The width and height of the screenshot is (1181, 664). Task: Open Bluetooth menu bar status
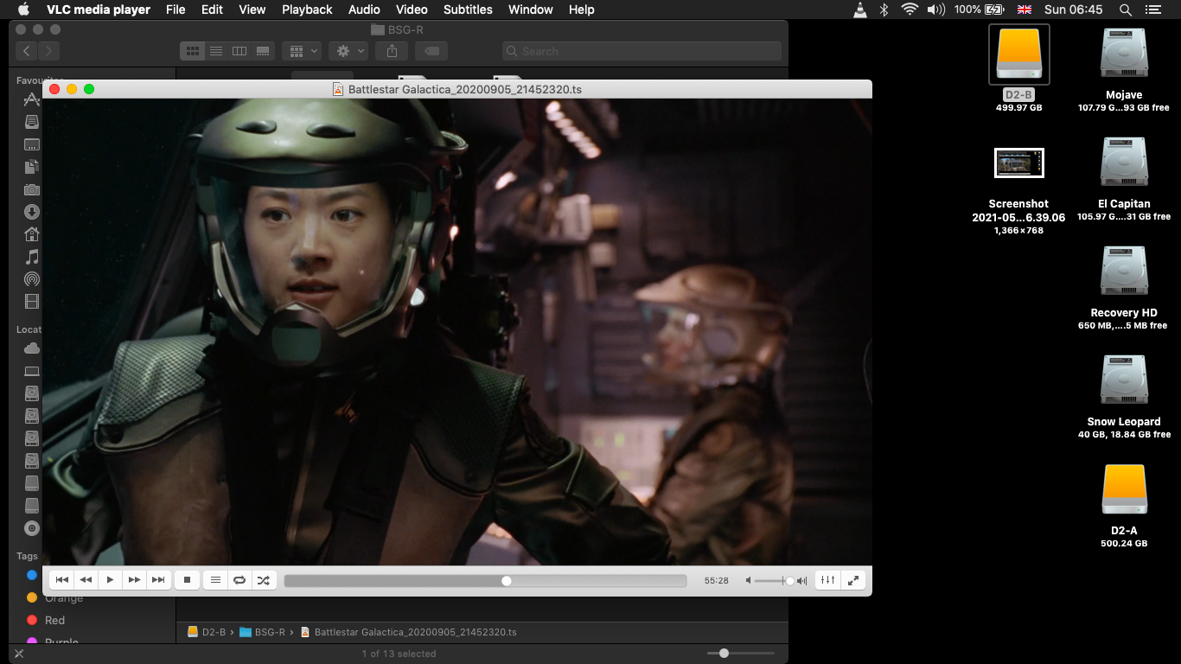[x=884, y=10]
